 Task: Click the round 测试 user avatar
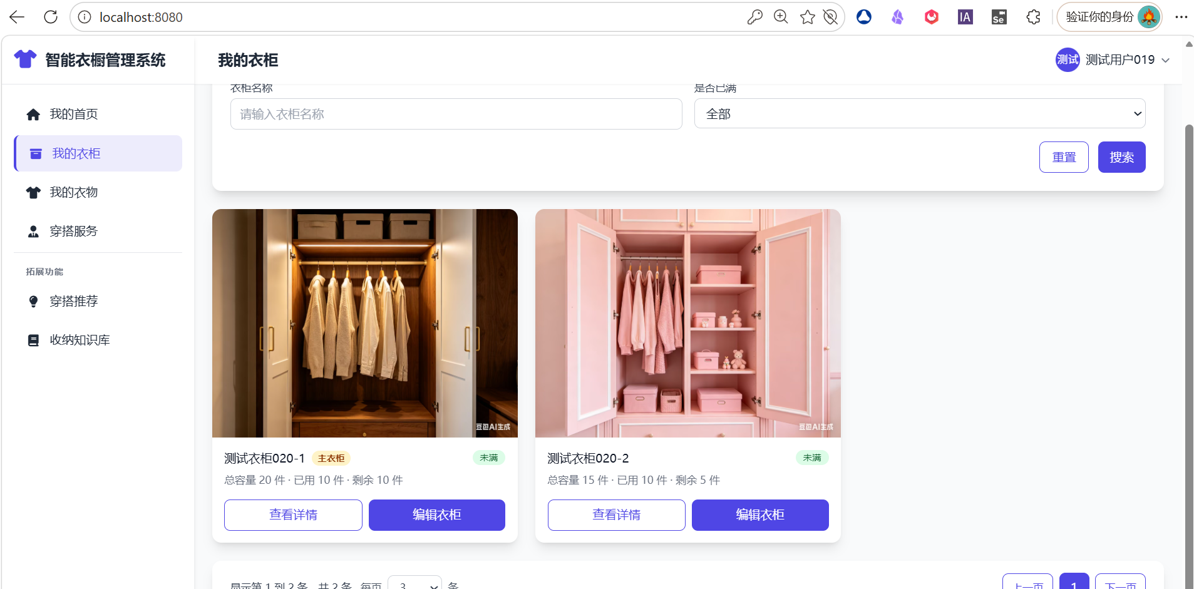(x=1068, y=59)
